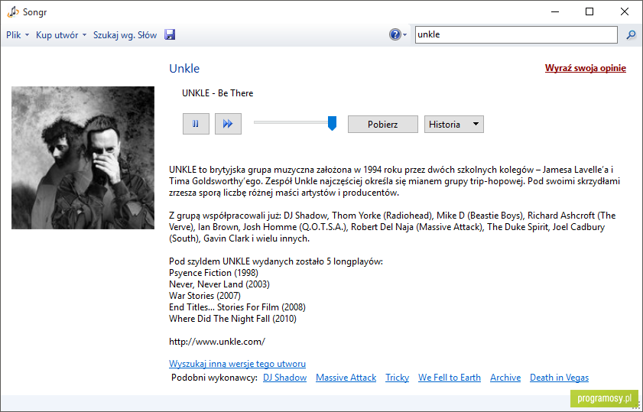Pause the playing track
643x412 pixels.
tap(196, 124)
